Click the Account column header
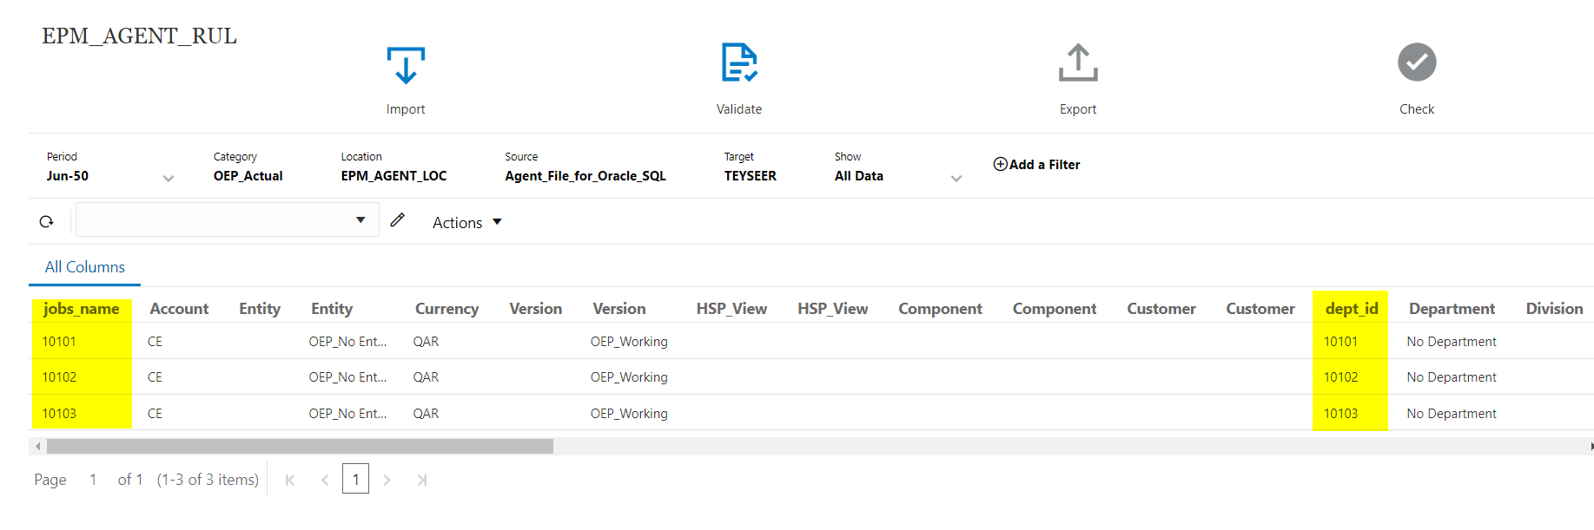 (179, 309)
